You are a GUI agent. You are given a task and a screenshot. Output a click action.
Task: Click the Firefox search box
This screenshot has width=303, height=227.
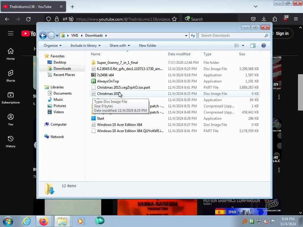pyautogui.click(x=210, y=19)
